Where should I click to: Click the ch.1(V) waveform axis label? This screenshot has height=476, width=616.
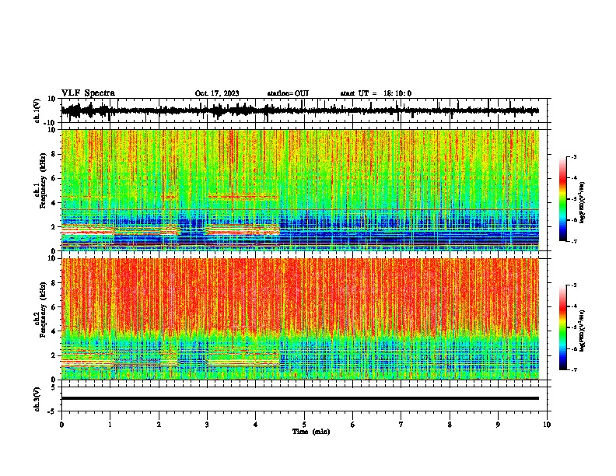pyautogui.click(x=37, y=110)
